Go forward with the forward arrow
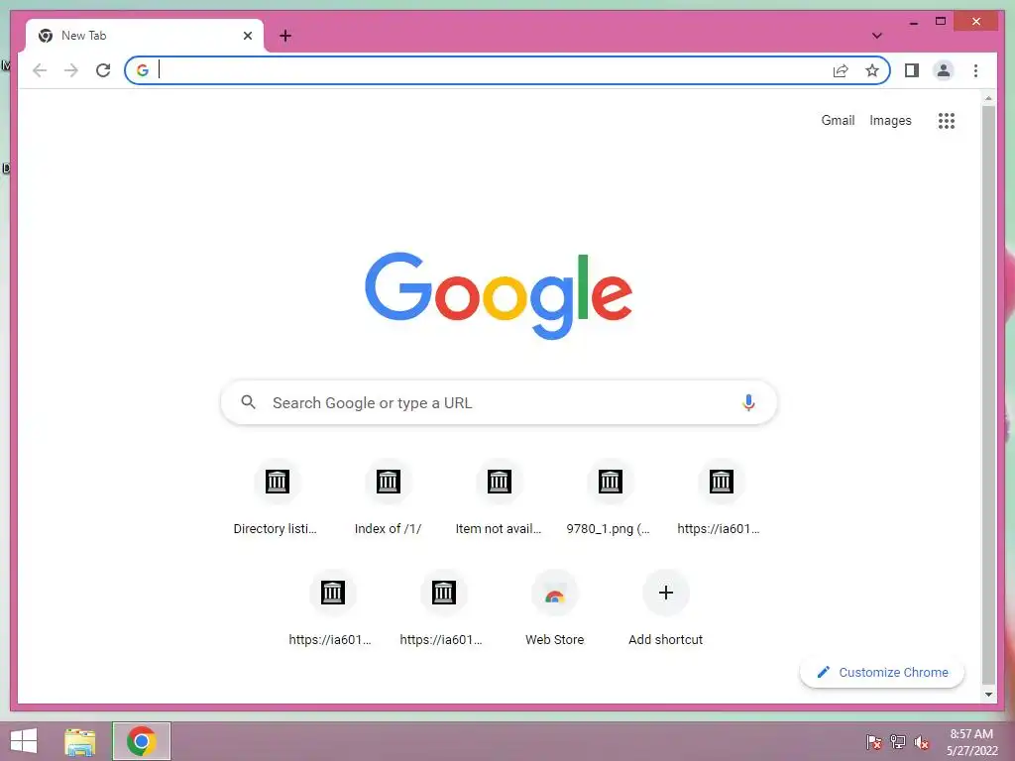The height and width of the screenshot is (761, 1015). (x=71, y=70)
